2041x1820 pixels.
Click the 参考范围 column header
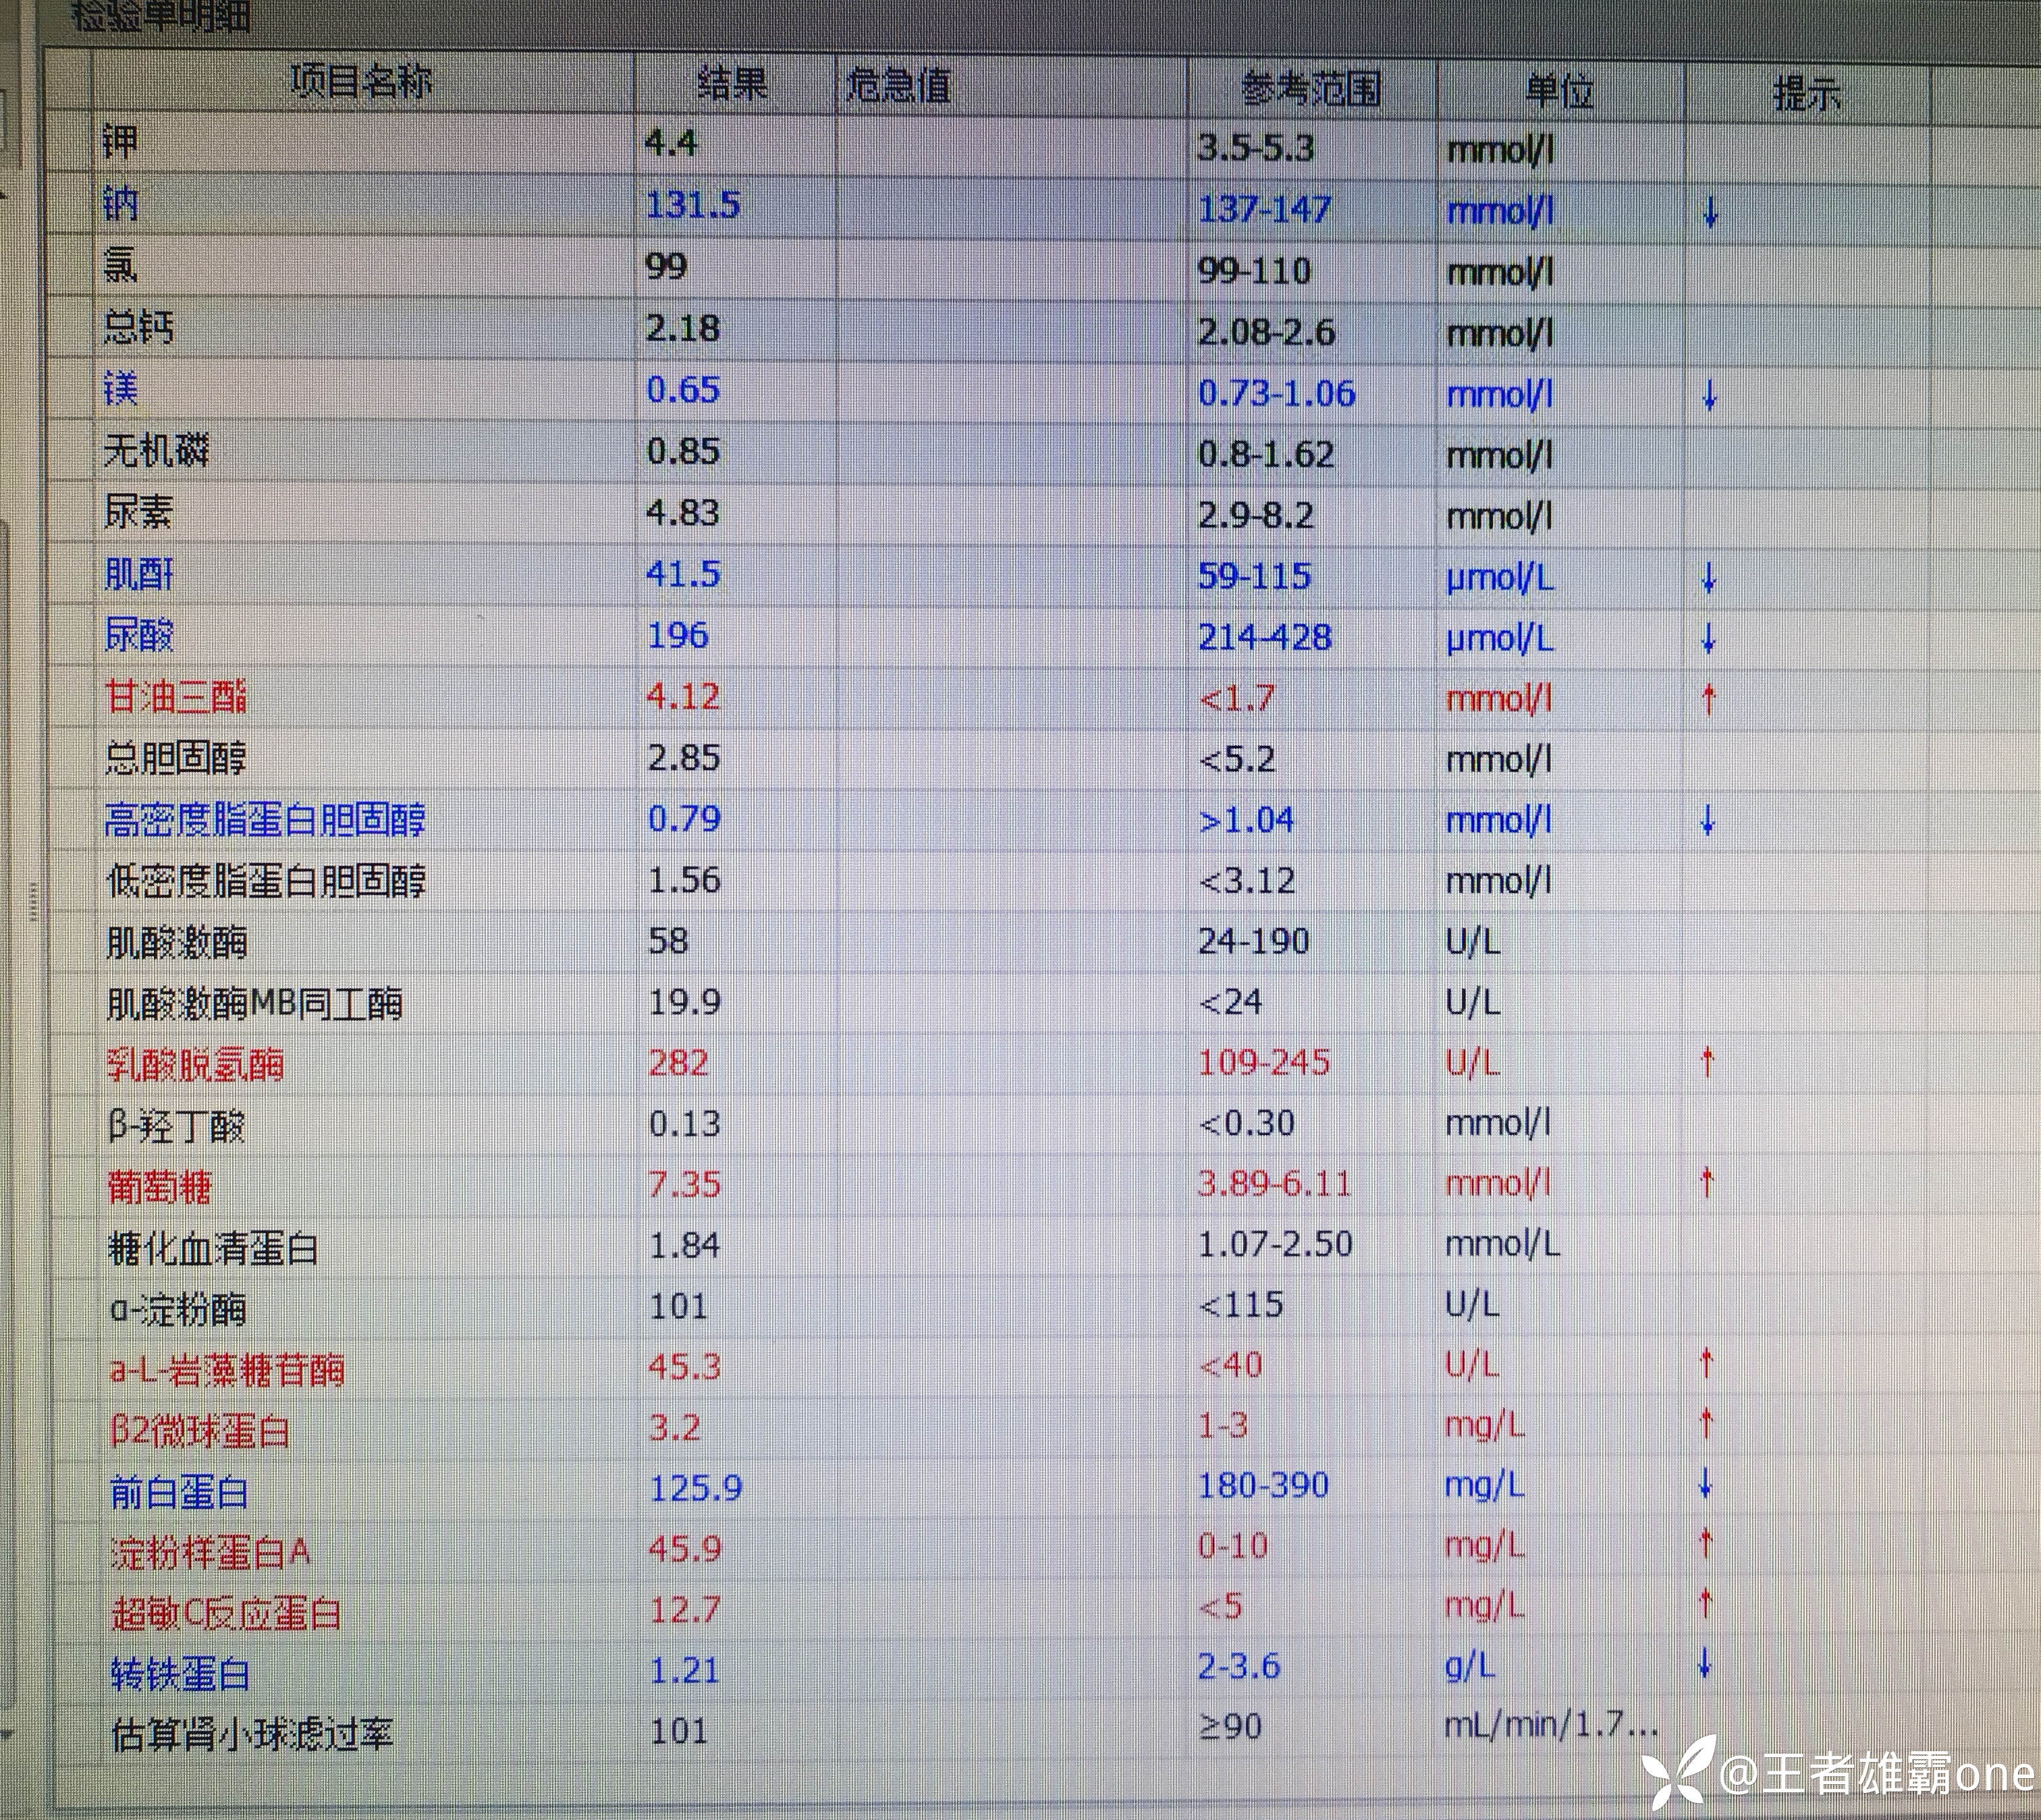click(x=1311, y=90)
